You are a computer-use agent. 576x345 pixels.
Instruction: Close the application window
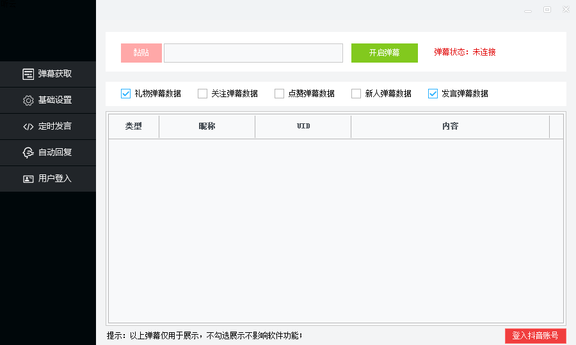pos(566,10)
